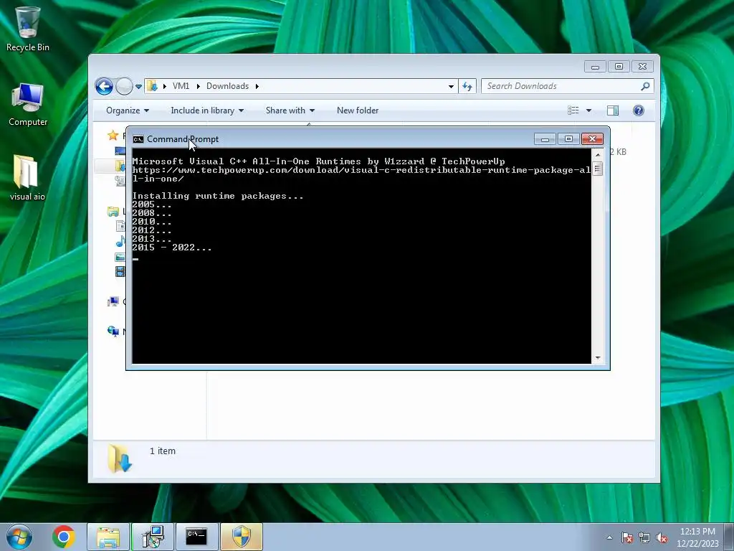Click New folder in the Explorer toolbar
734x551 pixels.
[x=358, y=110]
